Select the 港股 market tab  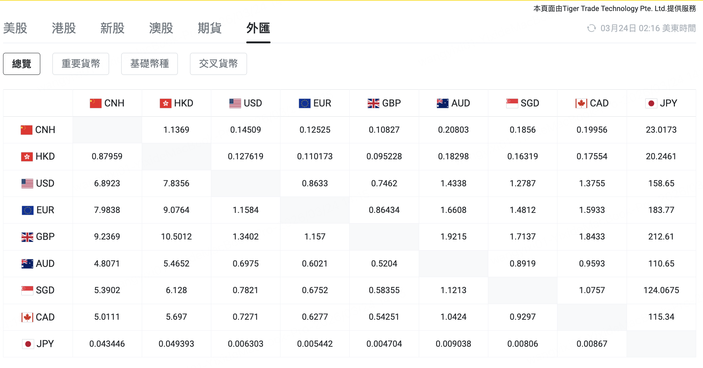[x=64, y=28]
